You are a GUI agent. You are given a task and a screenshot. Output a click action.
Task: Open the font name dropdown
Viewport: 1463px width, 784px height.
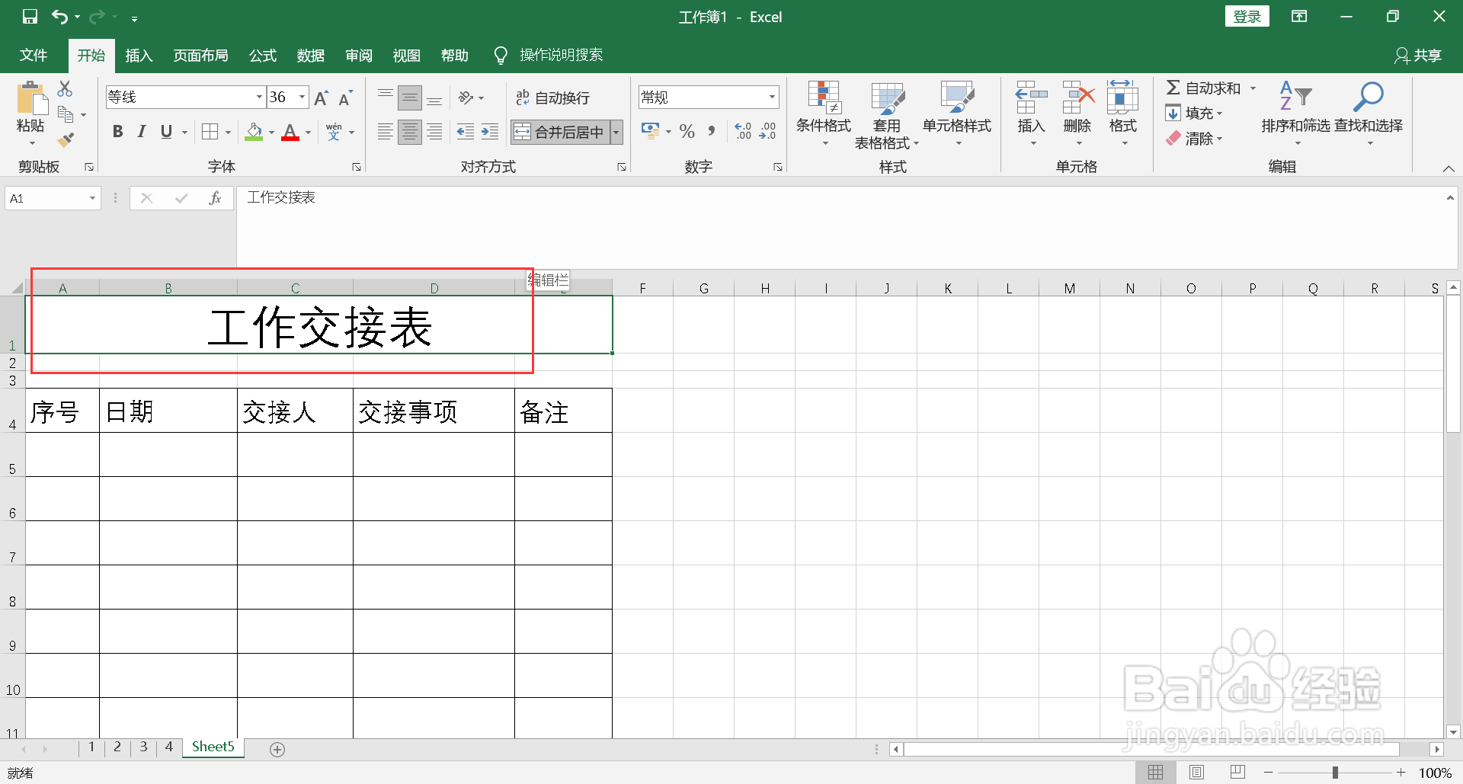point(258,98)
